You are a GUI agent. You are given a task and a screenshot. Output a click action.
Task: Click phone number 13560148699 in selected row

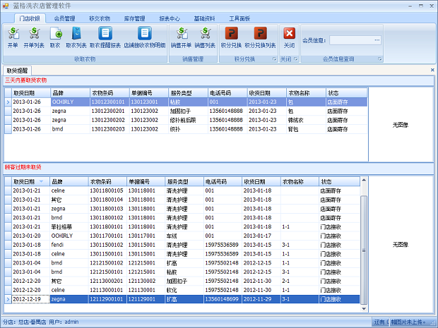click(223, 299)
